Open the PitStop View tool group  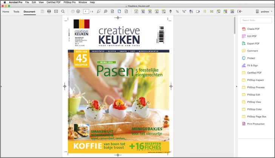pos(252,102)
